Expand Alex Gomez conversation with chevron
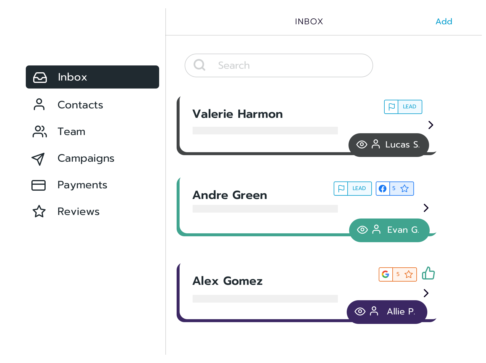486x363 pixels. coord(426,293)
